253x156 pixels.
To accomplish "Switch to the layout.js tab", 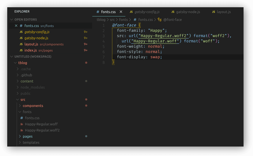I will coord(224,12).
